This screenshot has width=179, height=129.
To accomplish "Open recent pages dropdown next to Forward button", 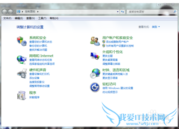I will 14,12.
